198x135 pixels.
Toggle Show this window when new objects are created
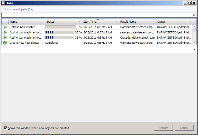[6, 128]
